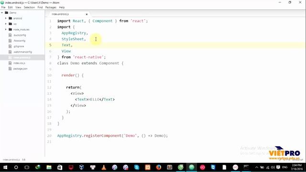Open the Selection menu
This screenshot has height=172, width=306.
point(29,8)
